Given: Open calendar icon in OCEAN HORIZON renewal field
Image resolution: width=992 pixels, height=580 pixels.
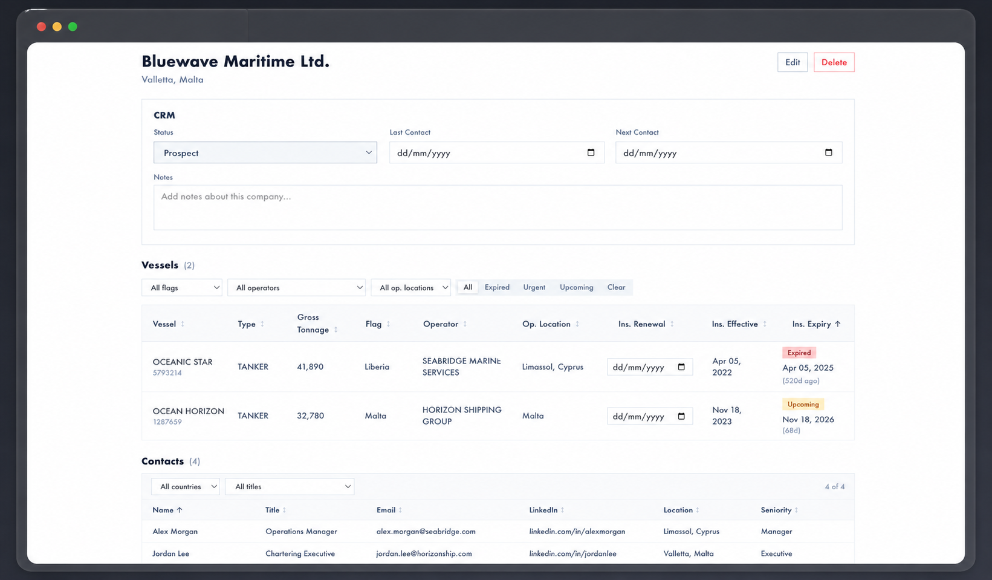Looking at the screenshot, I should [x=681, y=416].
